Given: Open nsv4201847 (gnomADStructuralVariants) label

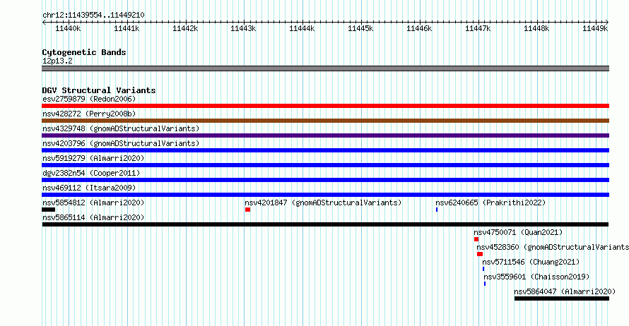Looking at the screenshot, I should pos(323,203).
